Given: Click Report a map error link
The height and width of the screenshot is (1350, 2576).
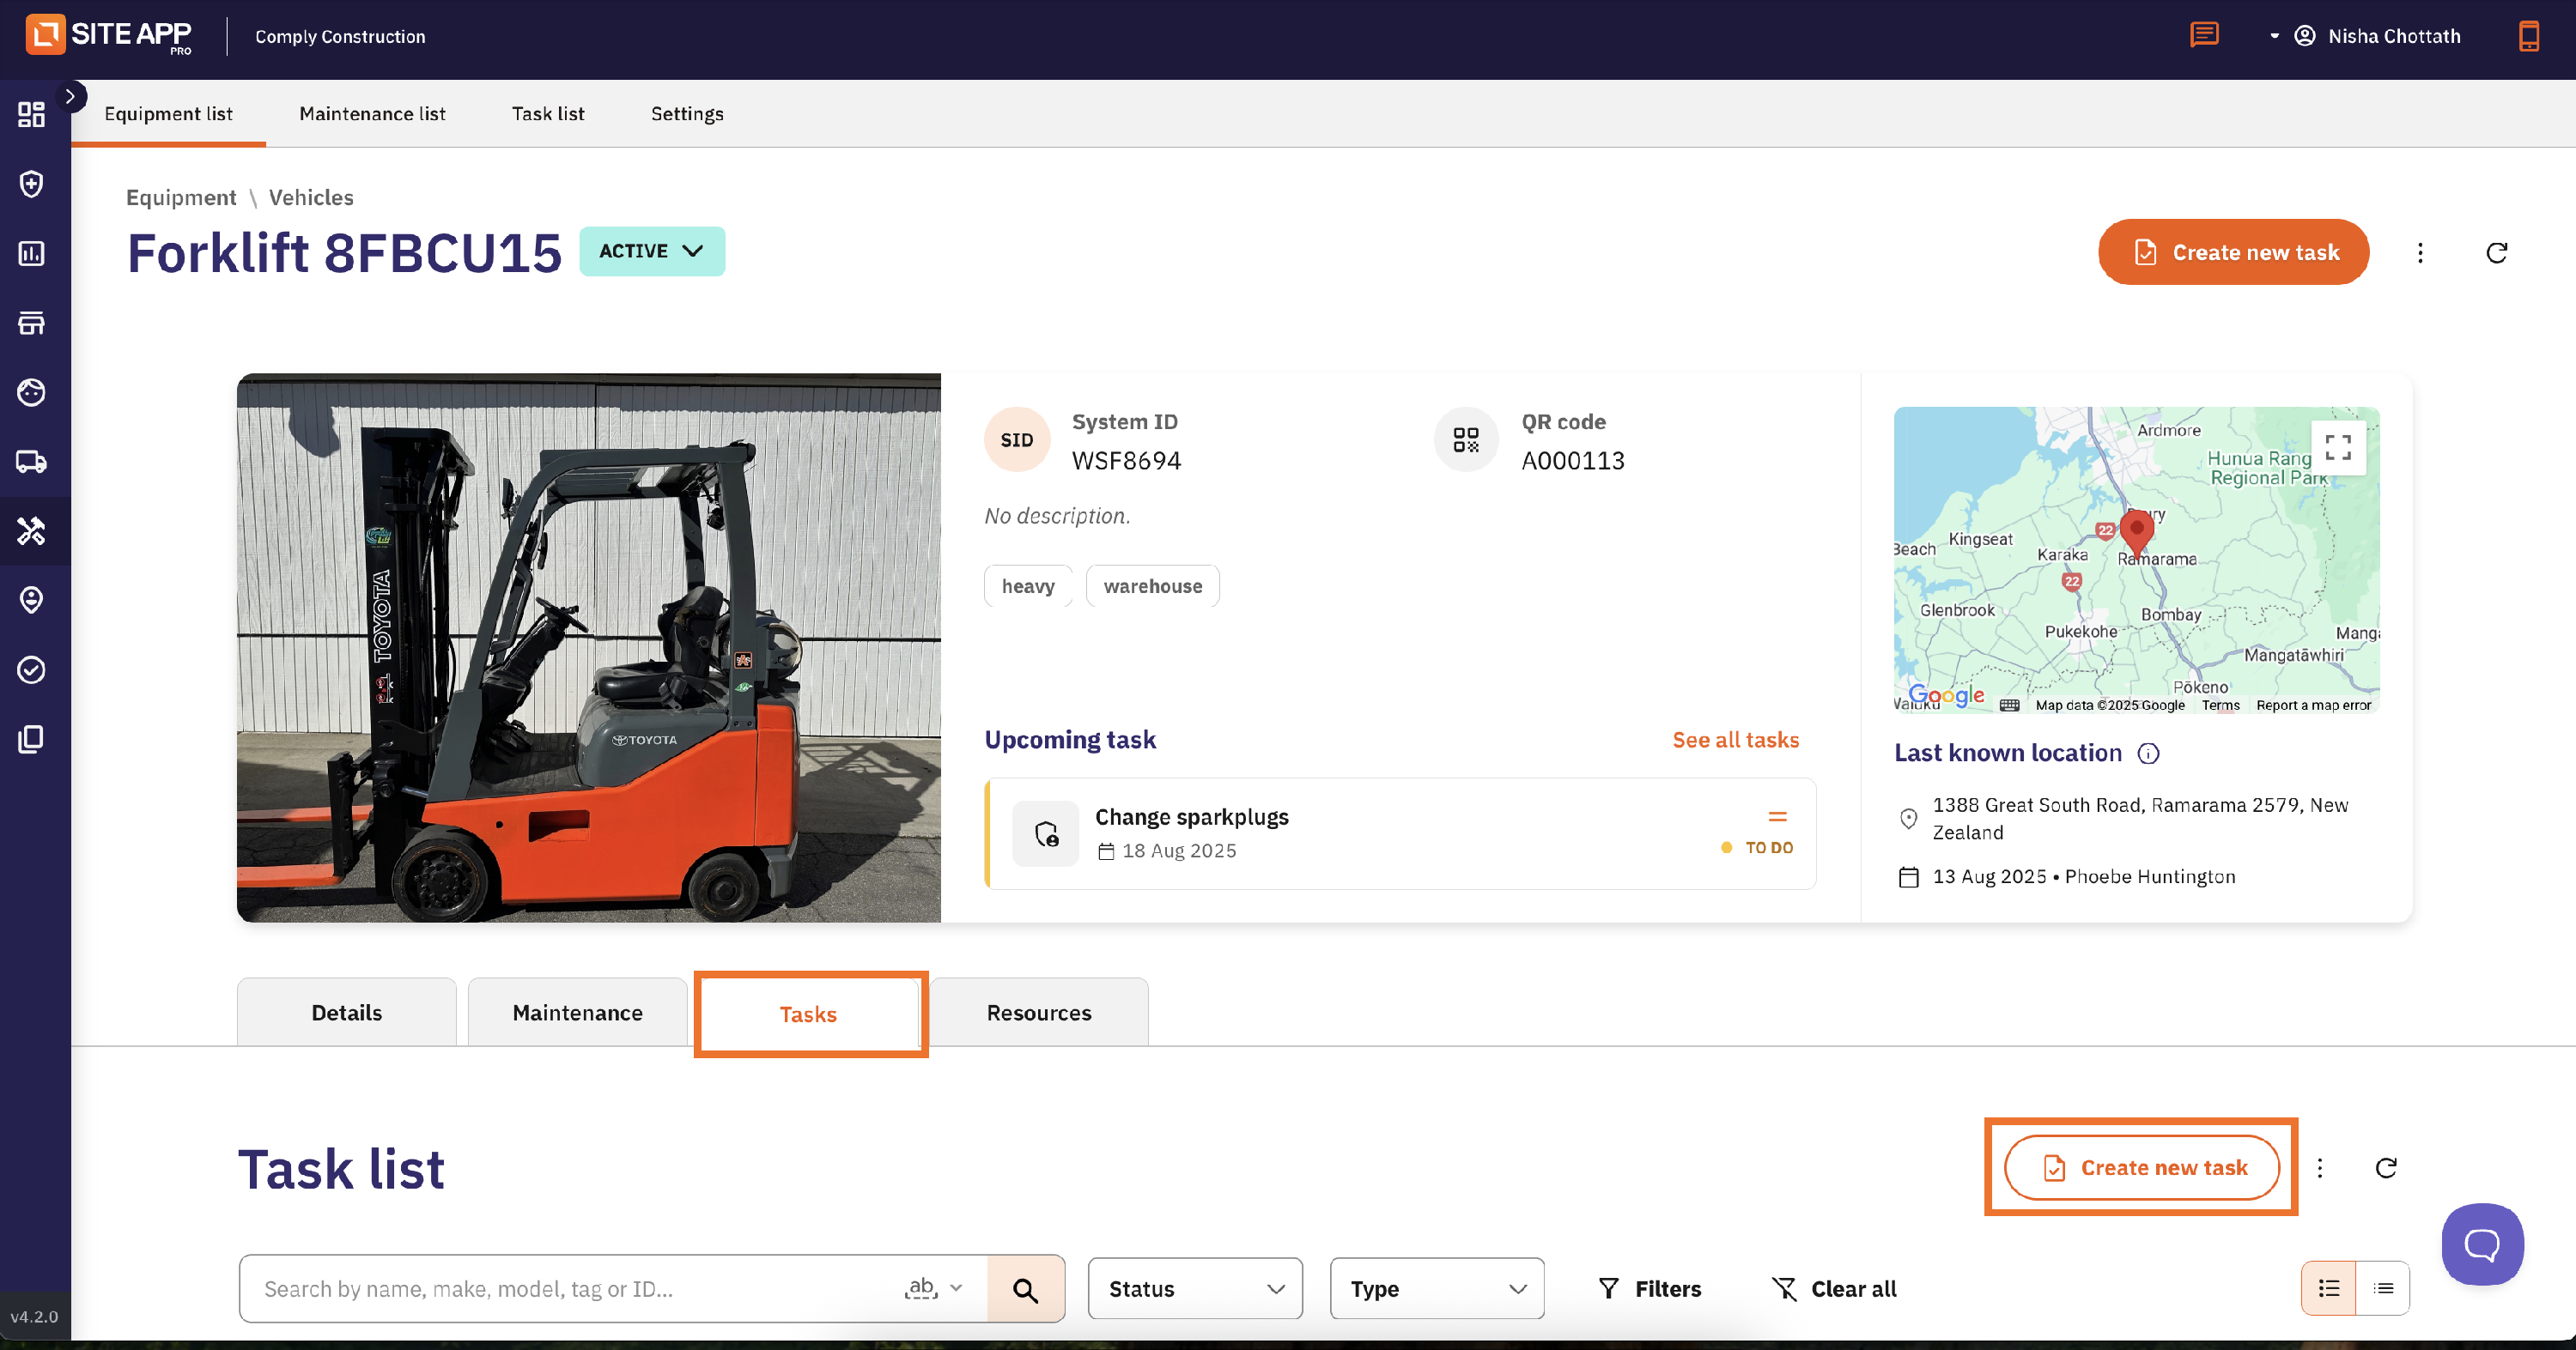Looking at the screenshot, I should [x=2313, y=705].
